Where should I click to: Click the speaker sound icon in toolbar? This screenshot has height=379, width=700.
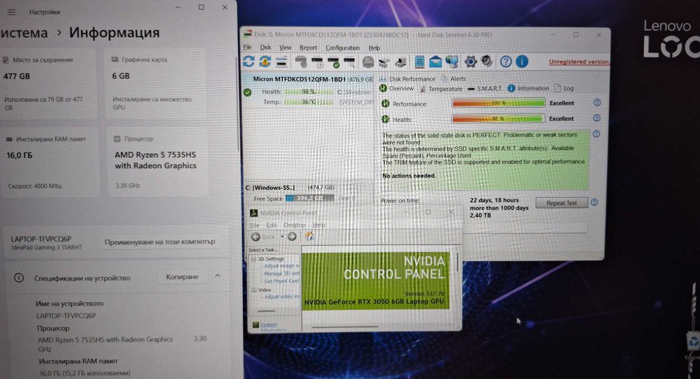click(x=486, y=61)
